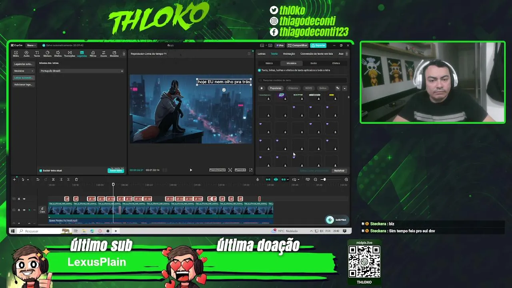512x288 pixels.
Task: Open the Efeitos panel
Action: (x=58, y=54)
